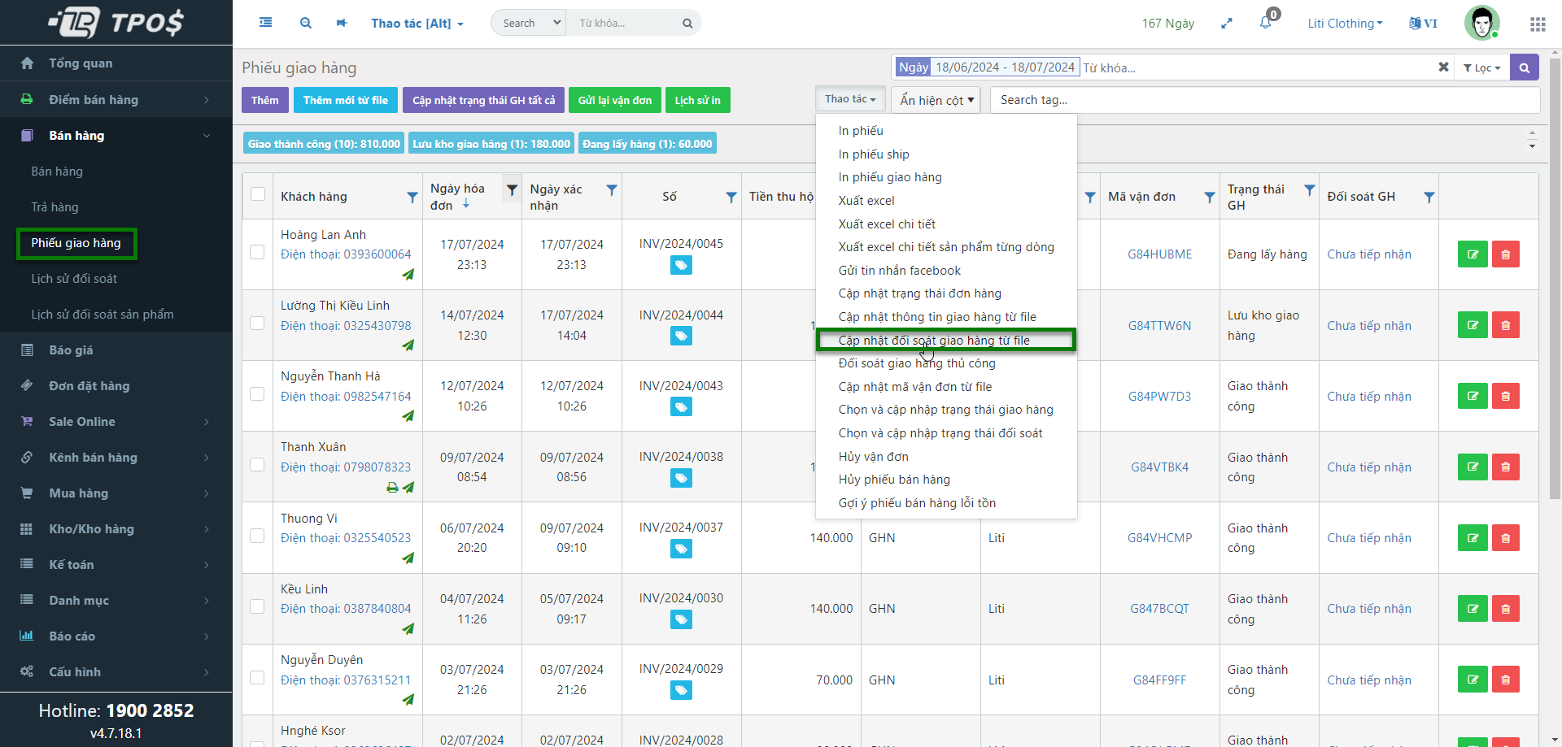Expand the Điểm bán hàng sidebar section

coord(116,99)
